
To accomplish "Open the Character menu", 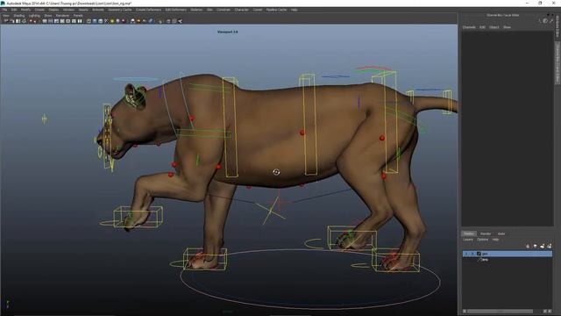I will click(x=242, y=10).
